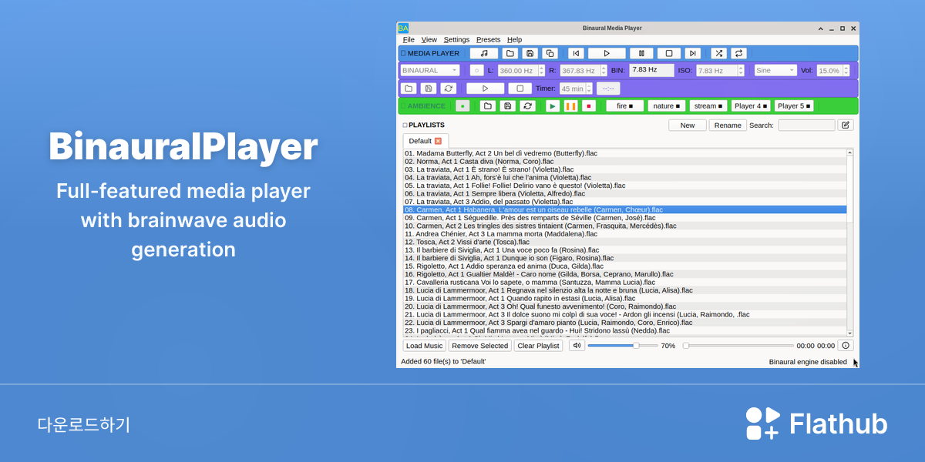This screenshot has width=925, height=462.
Task: Toggle the stream ambience player
Action: tap(708, 106)
